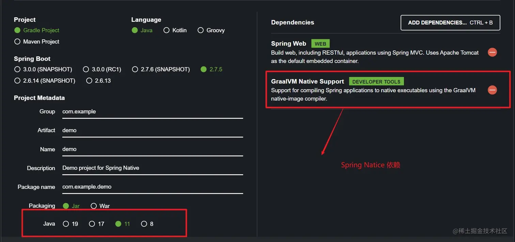Click the Spring Web dependency title
Screen dimensions: 515x242
(288, 43)
